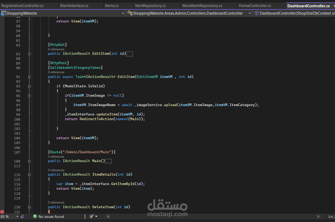The height and width of the screenshot is (222, 335).
Task: Click the ellipsis box after Main()
Action: click(x=108, y=161)
